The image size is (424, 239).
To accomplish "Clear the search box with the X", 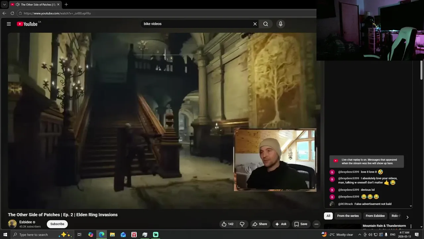I will [255, 24].
